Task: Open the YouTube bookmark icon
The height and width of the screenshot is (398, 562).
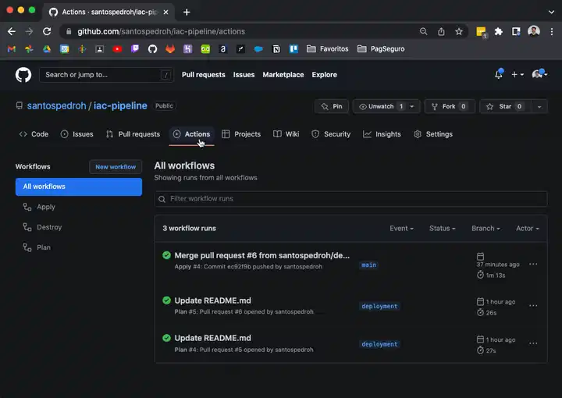Action: pyautogui.click(x=117, y=49)
